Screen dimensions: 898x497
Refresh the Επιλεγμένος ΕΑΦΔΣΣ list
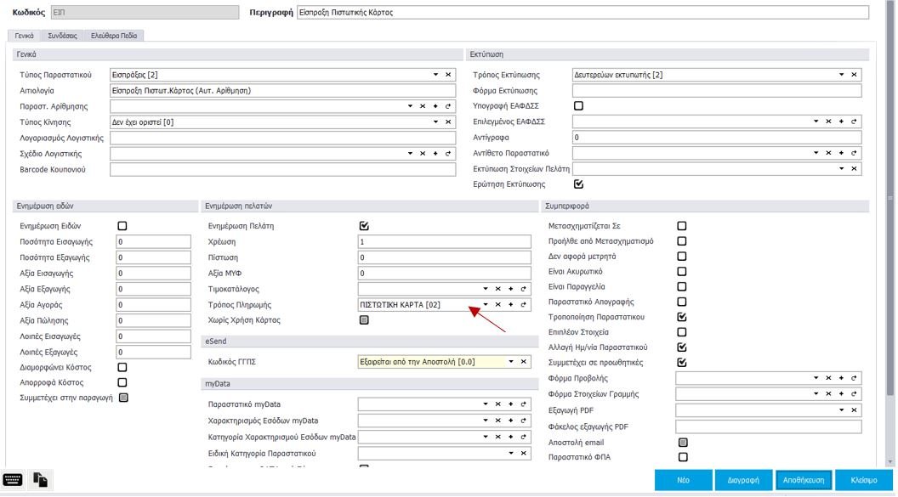[x=854, y=122]
